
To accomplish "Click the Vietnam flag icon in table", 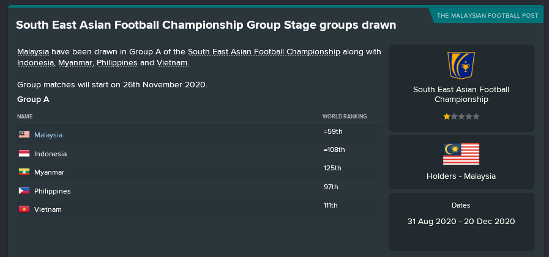I will 24,209.
